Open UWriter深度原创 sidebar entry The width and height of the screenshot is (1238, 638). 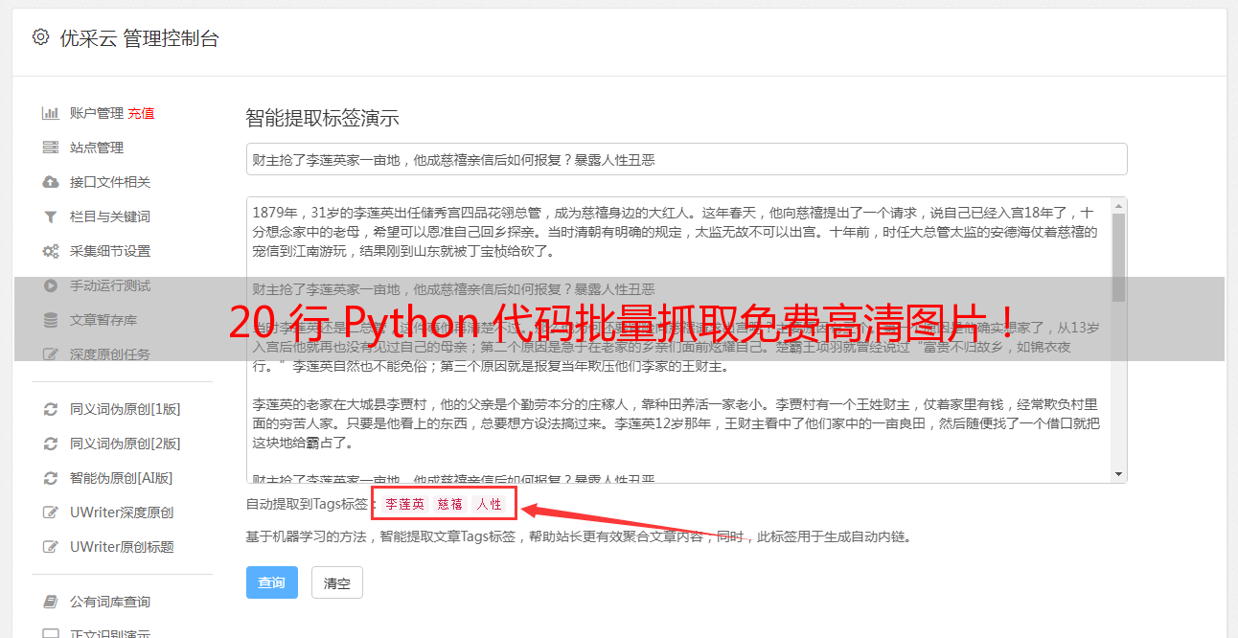(x=122, y=513)
